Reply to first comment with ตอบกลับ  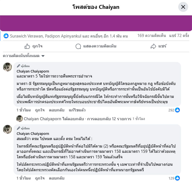[57, 110]
